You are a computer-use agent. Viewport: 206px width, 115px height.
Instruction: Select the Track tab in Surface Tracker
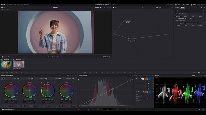[x=193, y=16]
